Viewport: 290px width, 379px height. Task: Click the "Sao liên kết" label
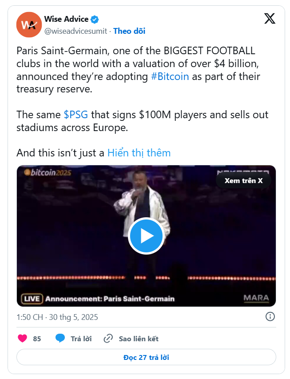(x=139, y=339)
